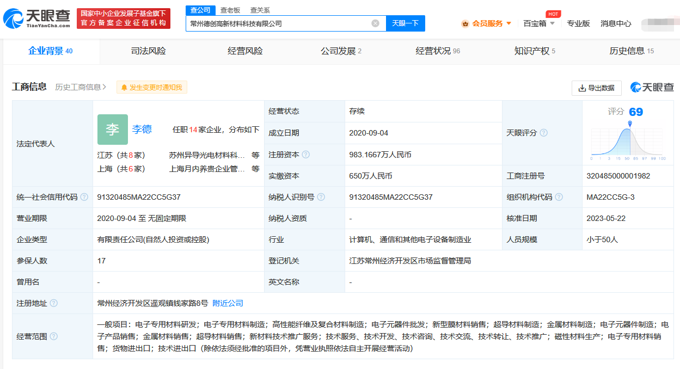The image size is (680, 369).
Task: Click the score value 69
Action: coord(636,112)
